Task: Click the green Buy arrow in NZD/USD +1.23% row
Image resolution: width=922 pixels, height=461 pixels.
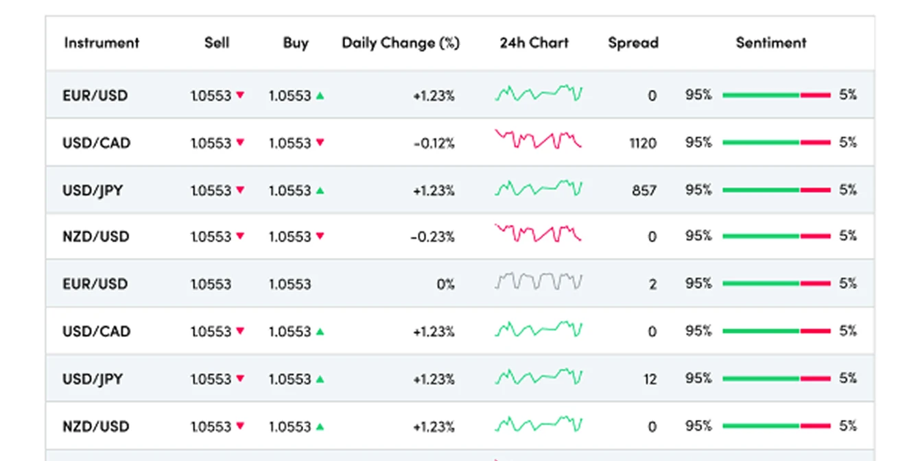Action: (x=320, y=427)
